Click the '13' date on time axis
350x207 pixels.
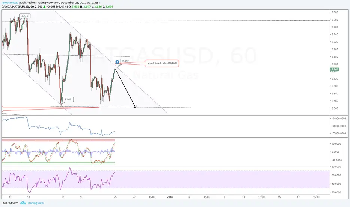pyautogui.click(x=29, y=197)
